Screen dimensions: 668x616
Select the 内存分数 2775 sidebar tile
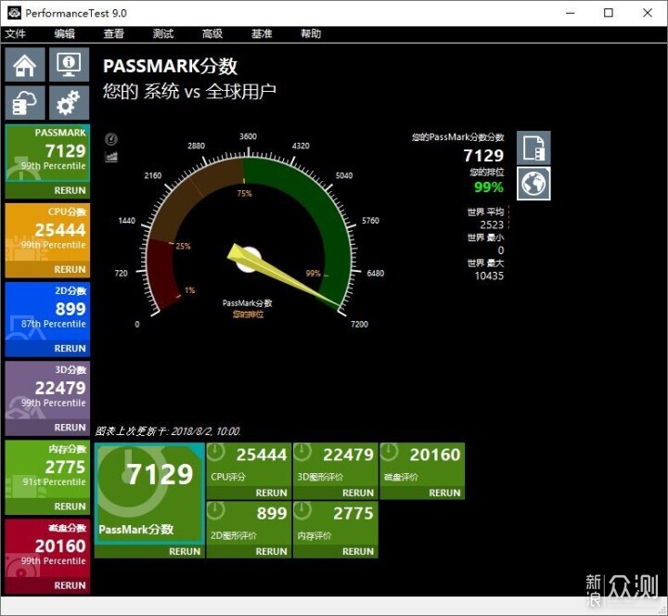click(x=47, y=469)
